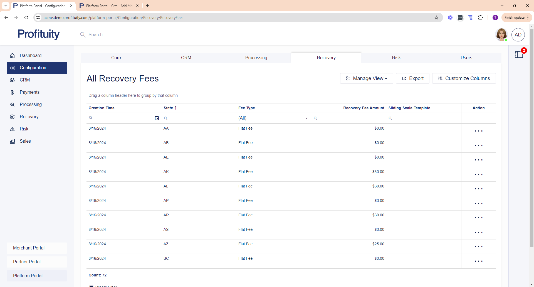Click the Payments dollar sign icon
This screenshot has height=287, width=534.
click(12, 92)
